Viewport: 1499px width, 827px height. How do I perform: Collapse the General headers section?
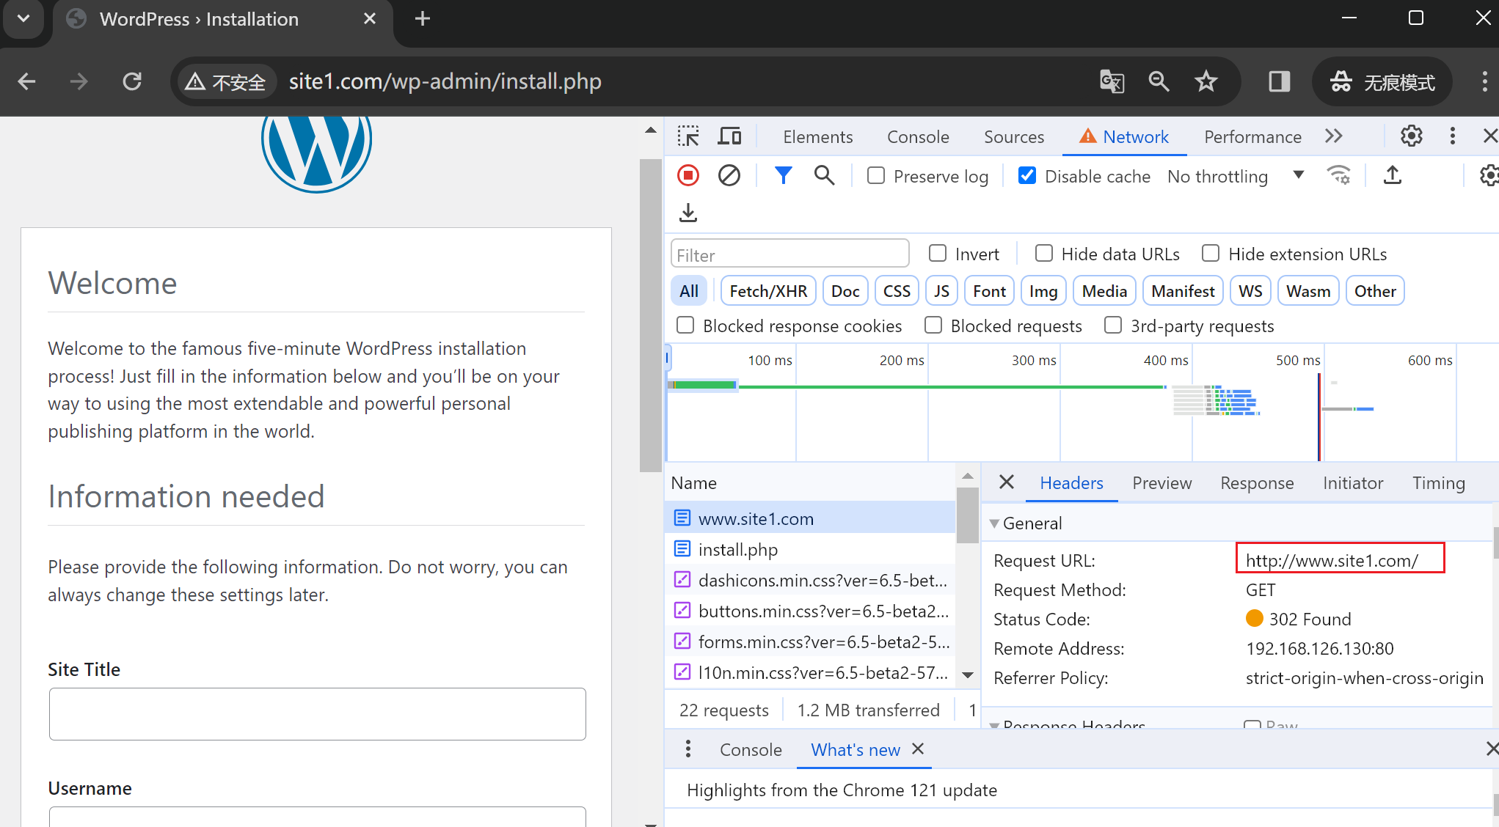tap(995, 523)
